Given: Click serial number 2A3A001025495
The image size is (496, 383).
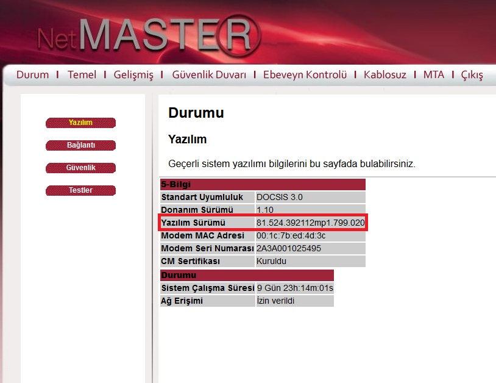Looking at the screenshot, I should coord(289,248).
